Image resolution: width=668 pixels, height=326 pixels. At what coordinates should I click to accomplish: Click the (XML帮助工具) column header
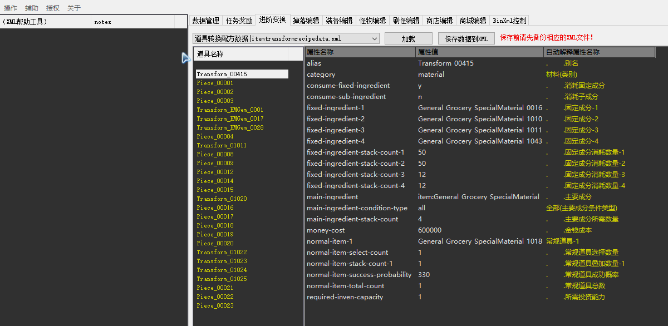46,22
